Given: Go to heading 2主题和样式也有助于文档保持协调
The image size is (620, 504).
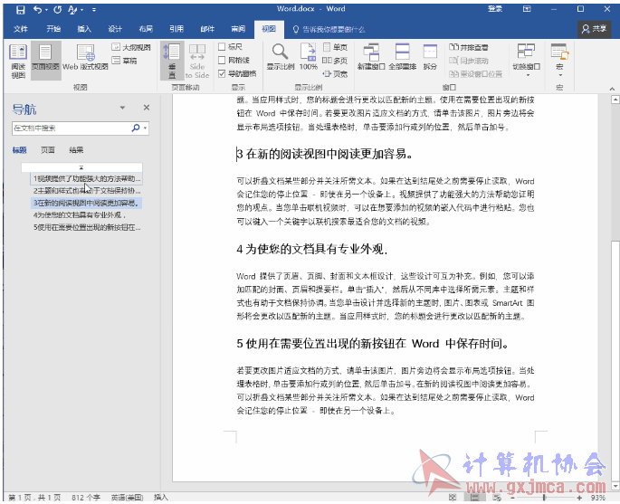Looking at the screenshot, I should pyautogui.click(x=86, y=191).
